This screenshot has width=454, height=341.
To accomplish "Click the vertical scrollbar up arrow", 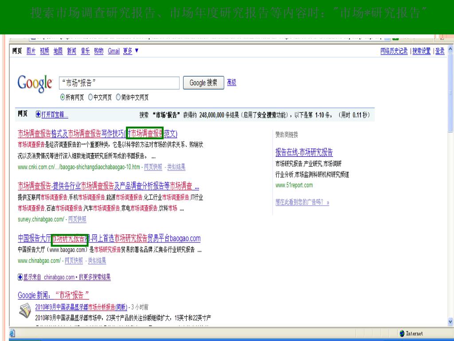I will tap(450, 49).
